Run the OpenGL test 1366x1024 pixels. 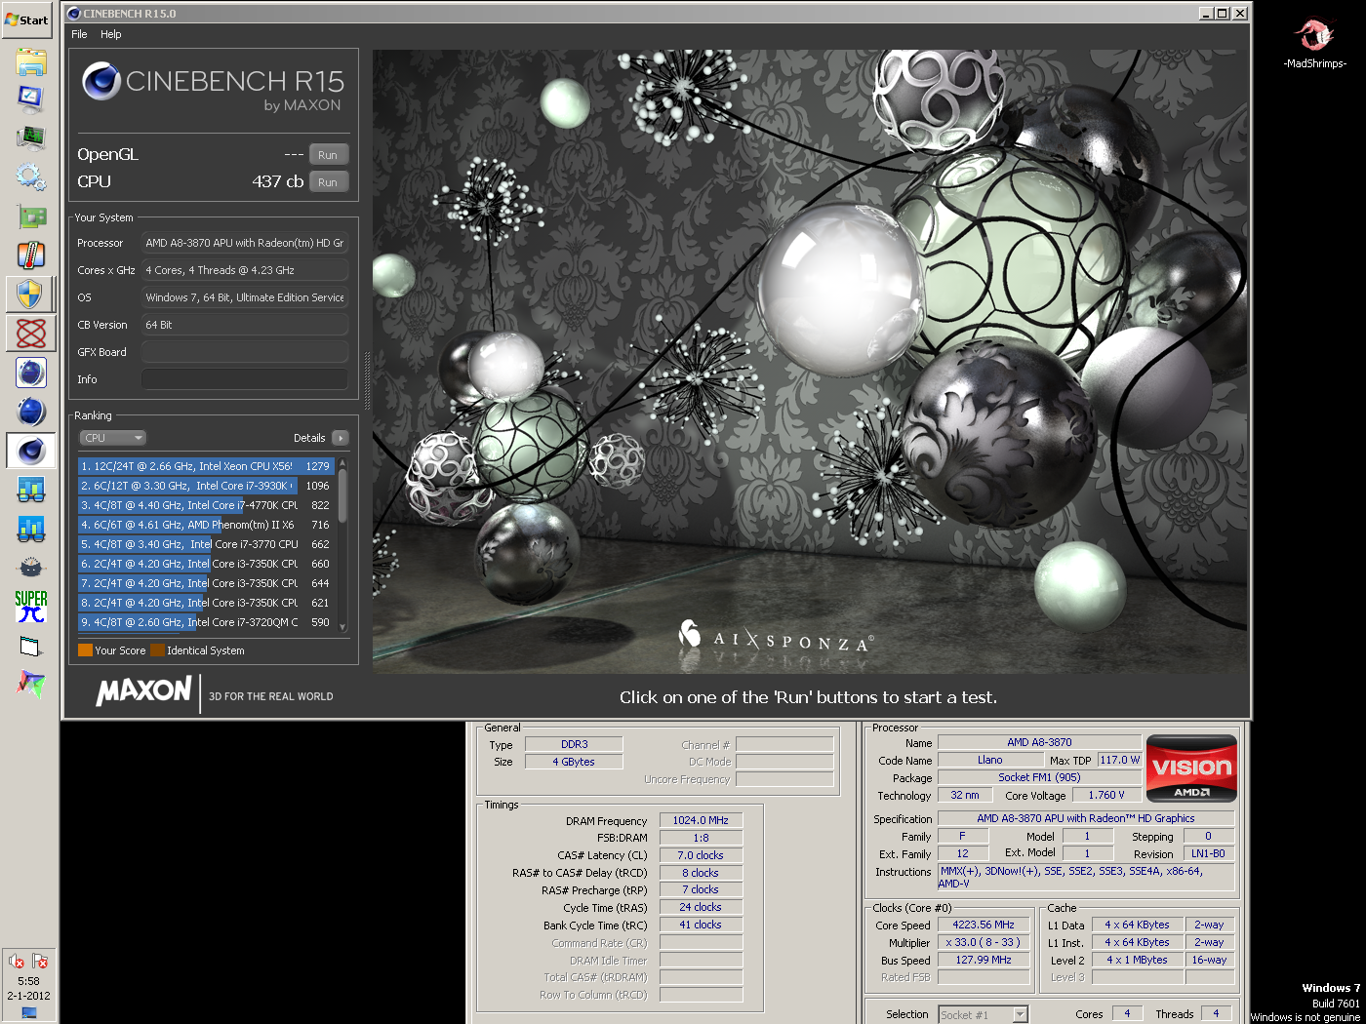[x=328, y=155]
